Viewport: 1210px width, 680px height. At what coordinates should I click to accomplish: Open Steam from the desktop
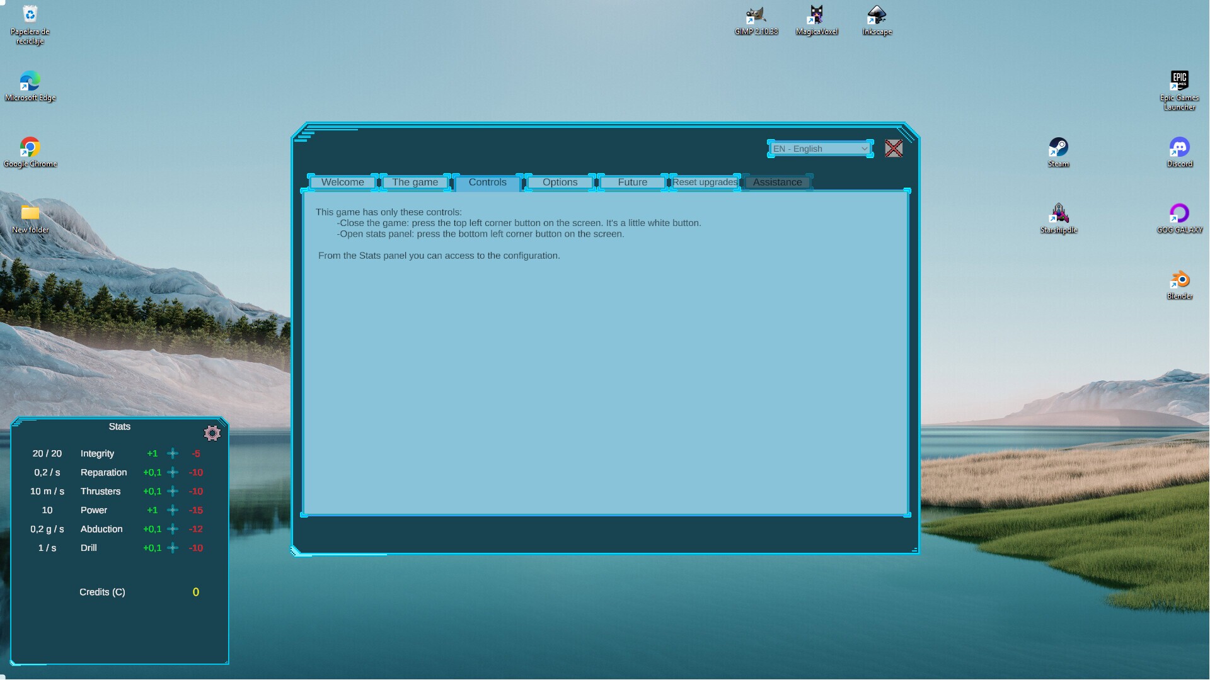(x=1058, y=149)
